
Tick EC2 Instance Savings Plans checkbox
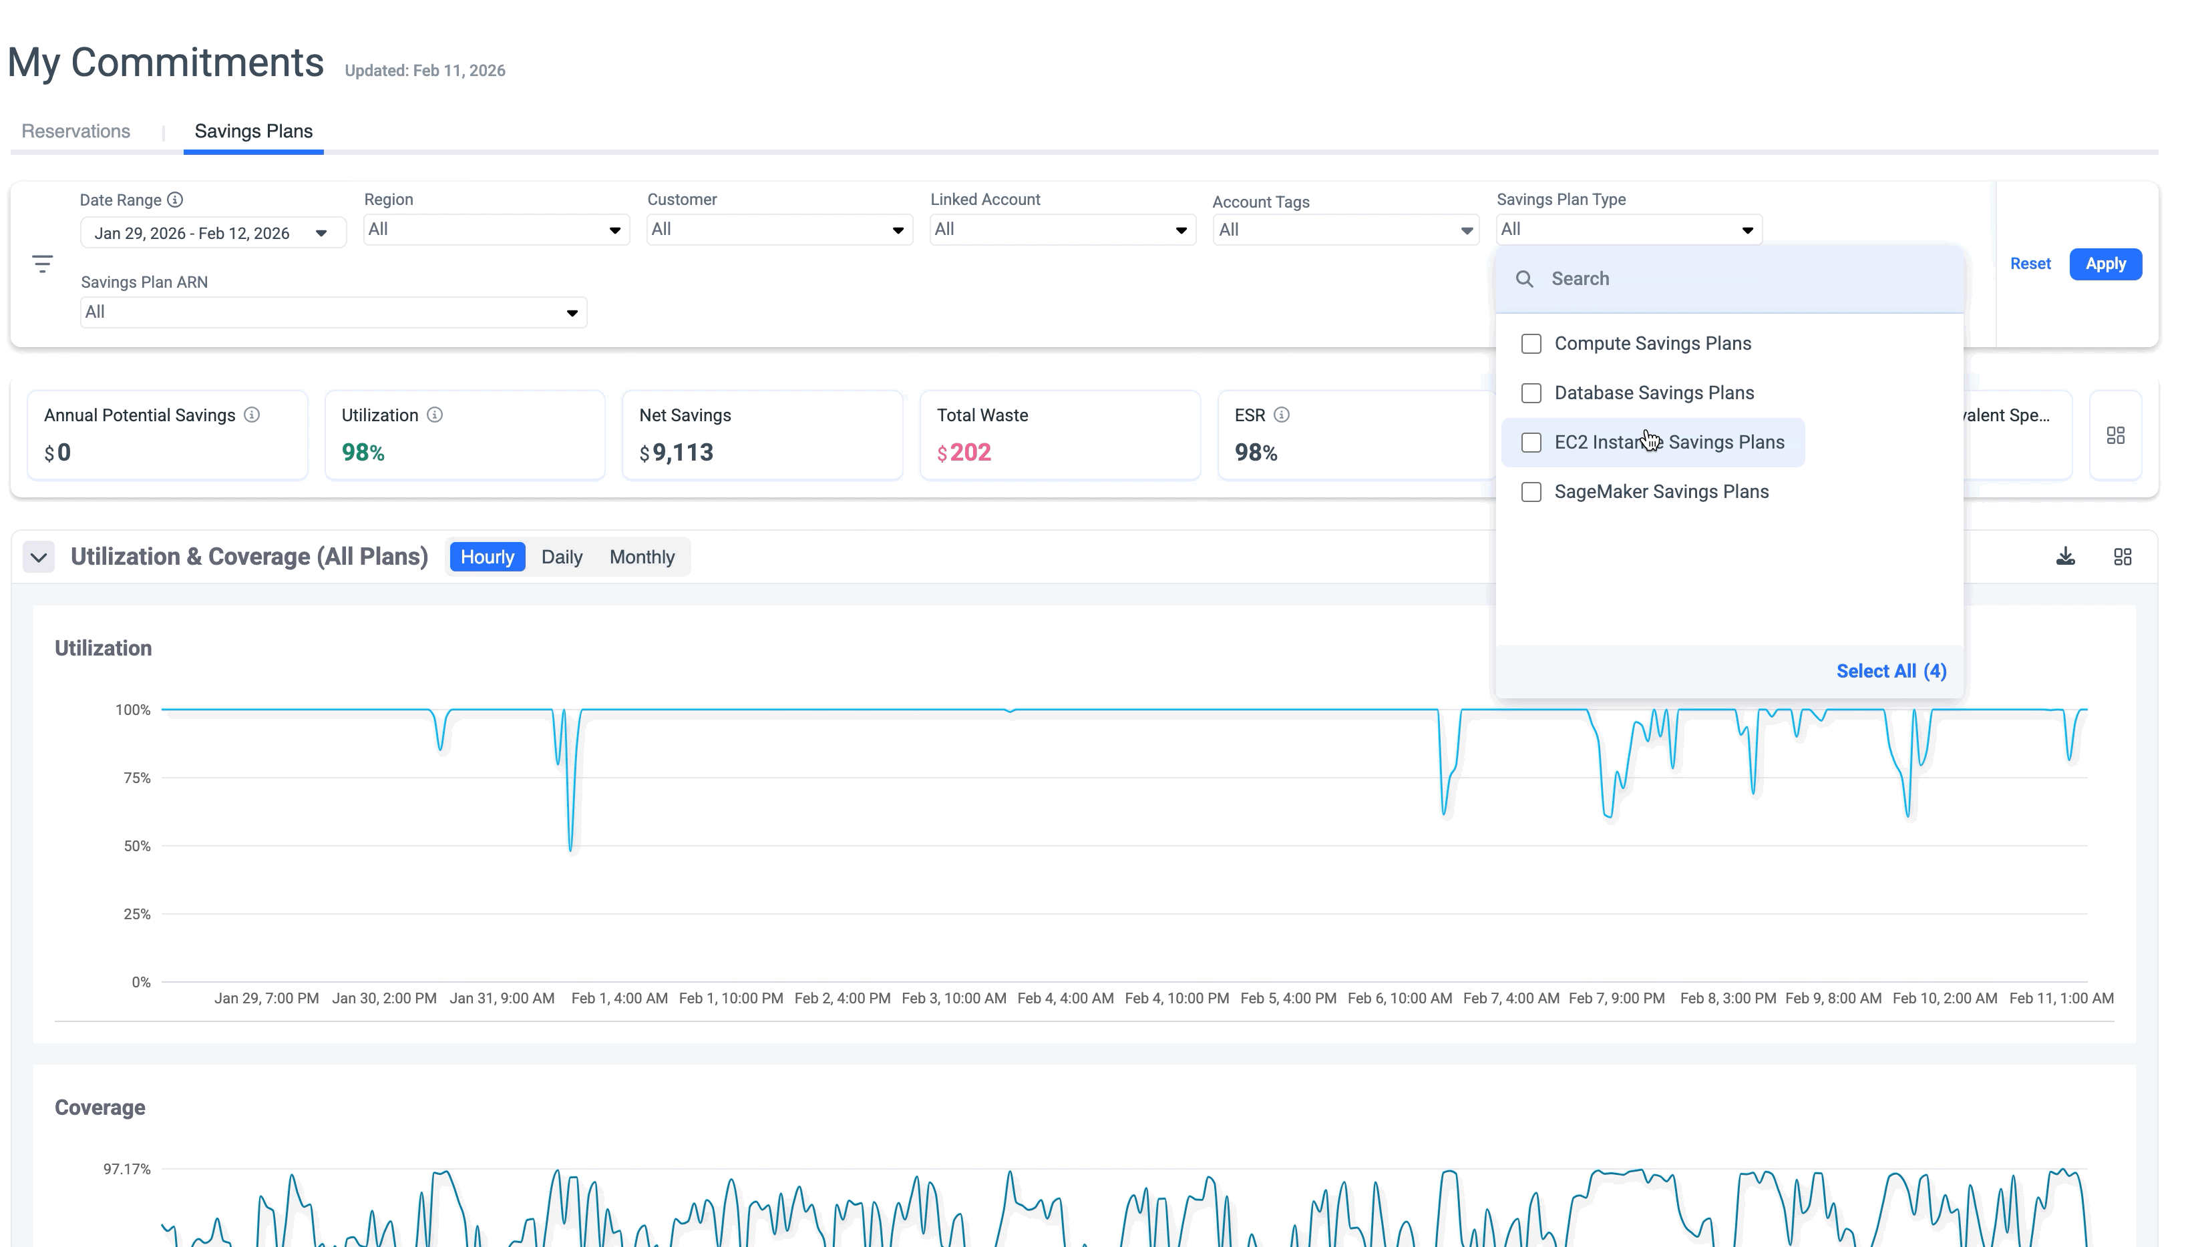tap(1531, 443)
